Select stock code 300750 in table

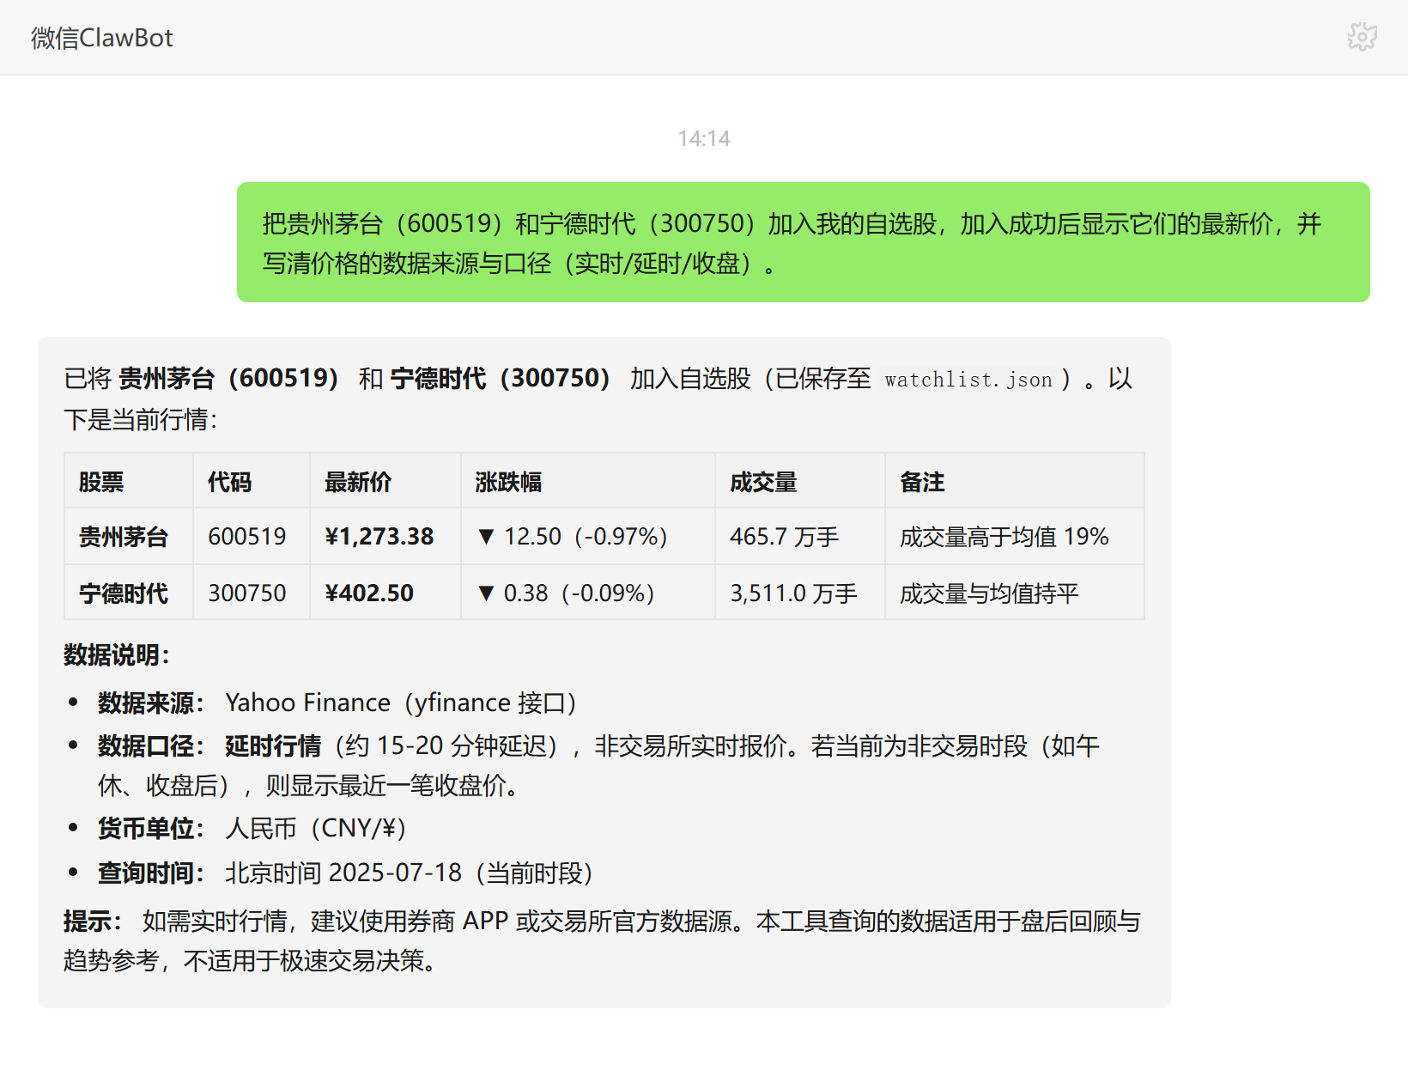pos(252,593)
